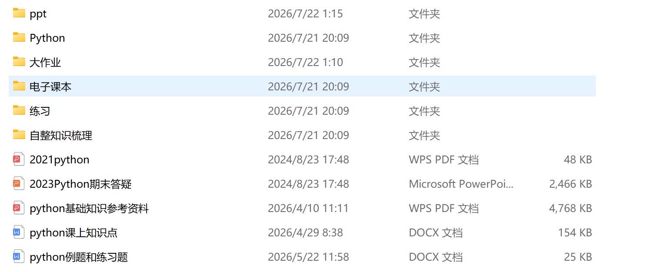
Task: Click the python课上知识点 DOCX icon
Action: pyautogui.click(x=17, y=232)
